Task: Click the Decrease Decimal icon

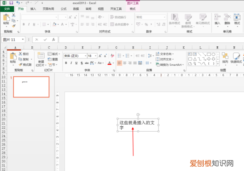Action: pos(164,24)
